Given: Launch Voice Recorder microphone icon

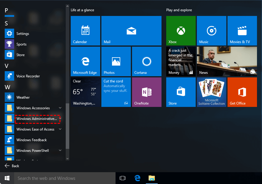Looking at the screenshot, I should 9,76.
